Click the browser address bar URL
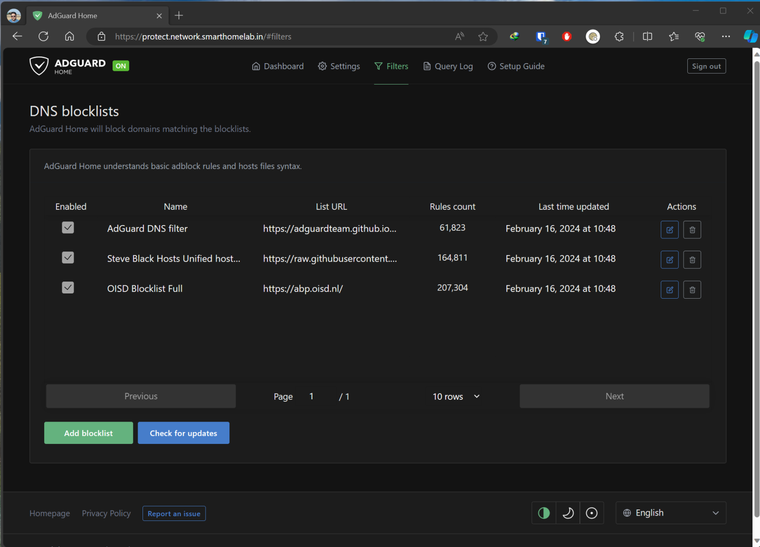The image size is (760, 547). point(203,37)
